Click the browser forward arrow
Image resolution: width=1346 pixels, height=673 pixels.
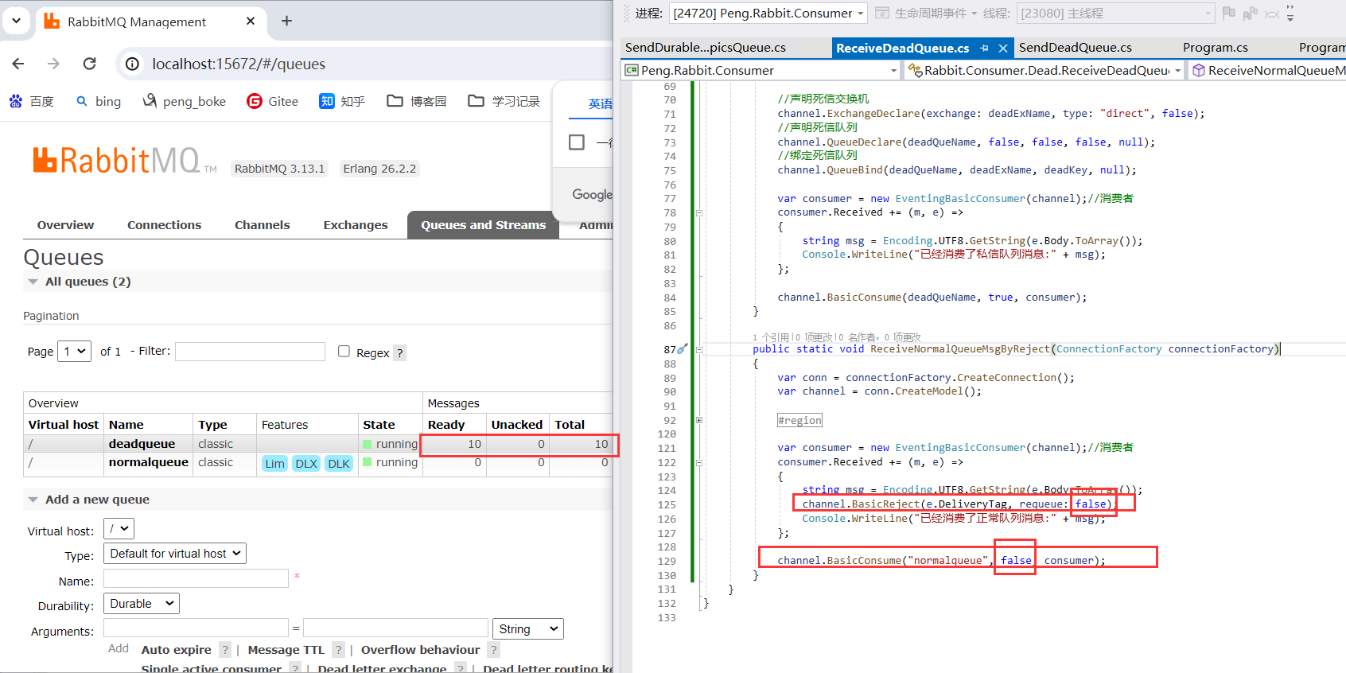pos(53,64)
